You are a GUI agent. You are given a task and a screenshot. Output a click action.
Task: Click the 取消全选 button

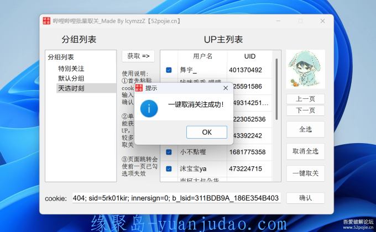[305, 151]
